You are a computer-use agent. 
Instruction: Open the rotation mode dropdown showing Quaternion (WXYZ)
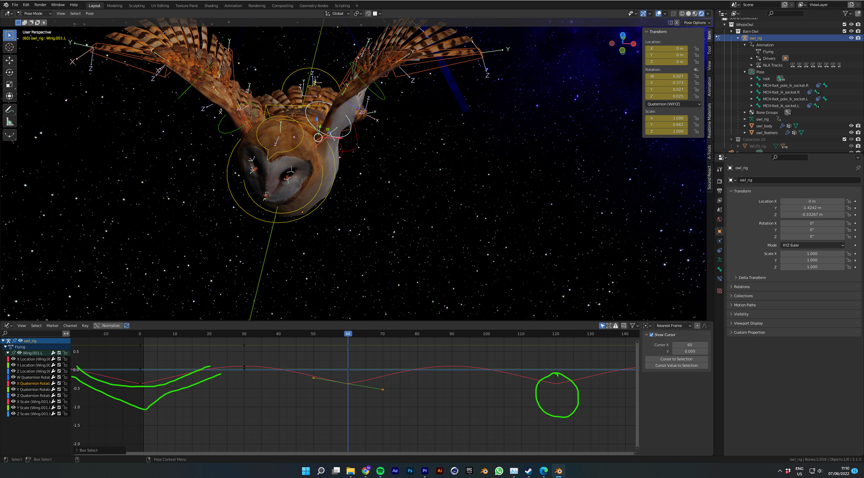tap(673, 104)
